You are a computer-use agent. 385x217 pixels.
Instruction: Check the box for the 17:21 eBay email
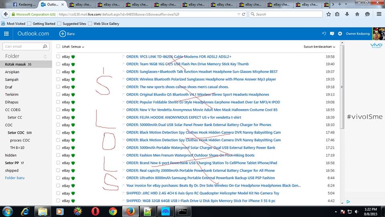pos(58,148)
